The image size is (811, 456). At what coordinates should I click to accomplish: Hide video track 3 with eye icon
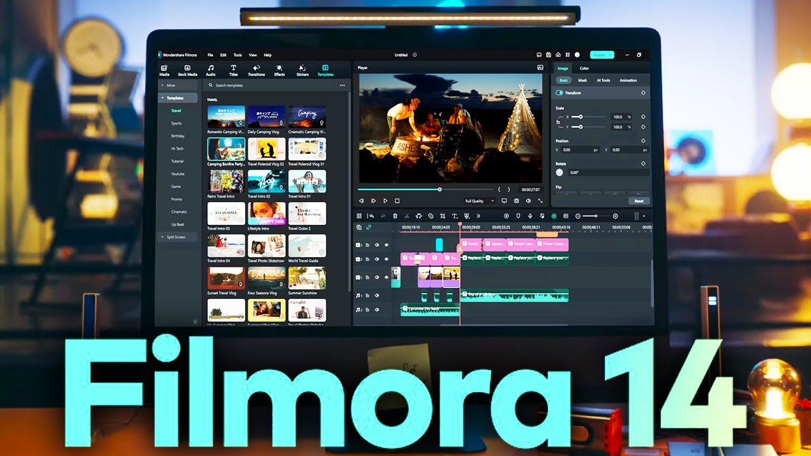386,244
